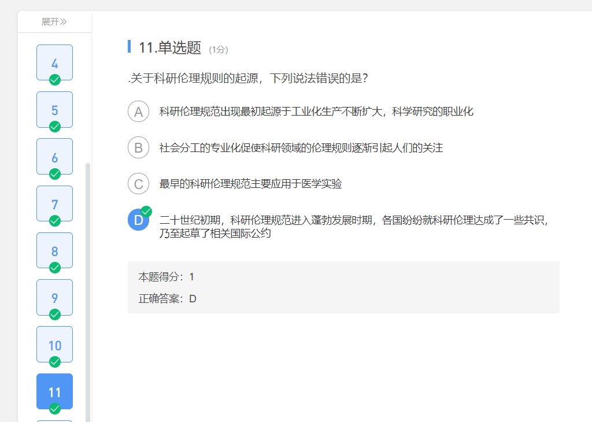592x422 pixels.
Task: Click option A text about 工业化生产
Action: [x=316, y=112]
